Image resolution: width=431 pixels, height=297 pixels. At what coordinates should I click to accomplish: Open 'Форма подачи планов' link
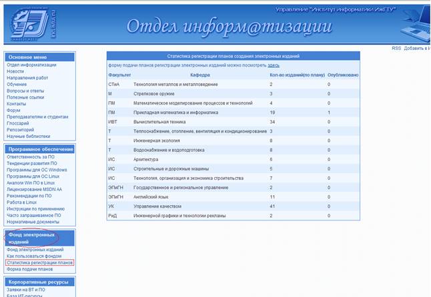pyautogui.click(x=29, y=269)
